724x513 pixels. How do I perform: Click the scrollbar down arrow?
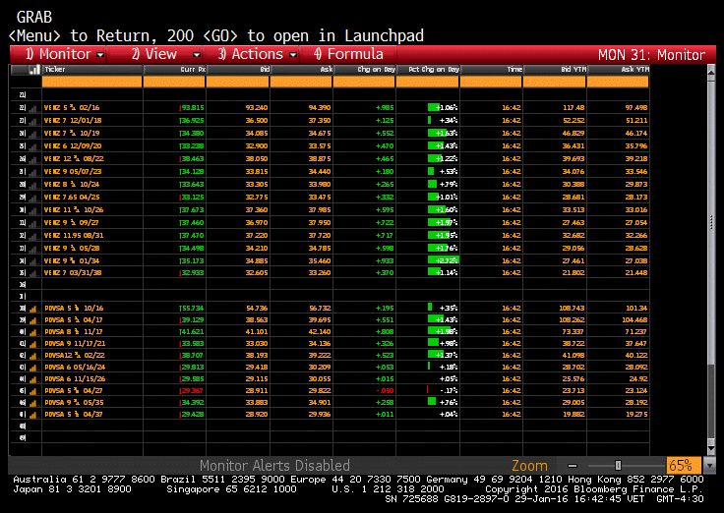coord(711,448)
